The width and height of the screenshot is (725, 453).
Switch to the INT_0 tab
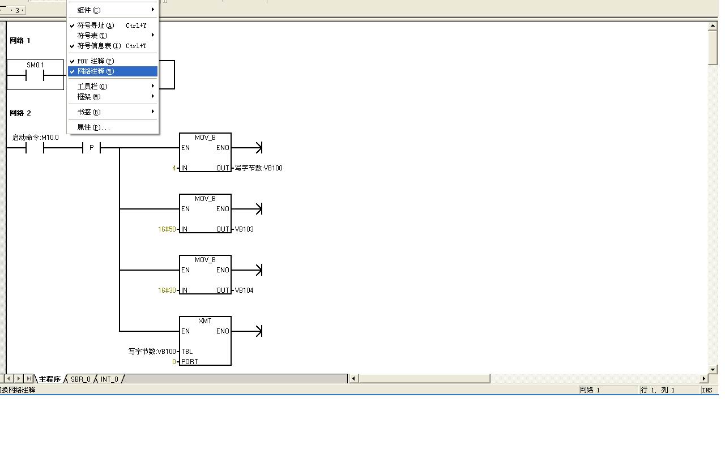(109, 379)
